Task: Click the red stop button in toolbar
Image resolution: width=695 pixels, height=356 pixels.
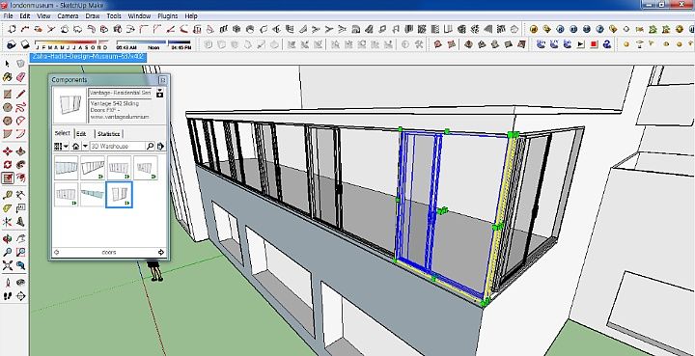Action: point(594,43)
